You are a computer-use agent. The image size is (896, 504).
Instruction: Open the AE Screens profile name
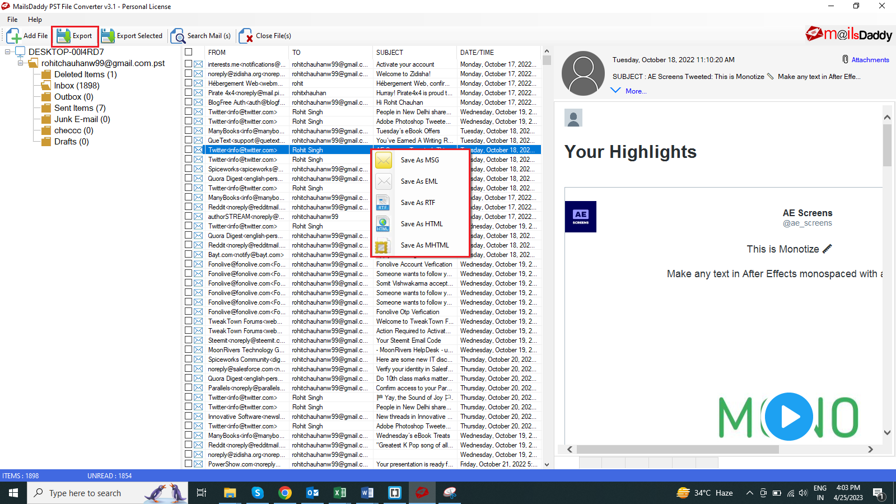[808, 213]
